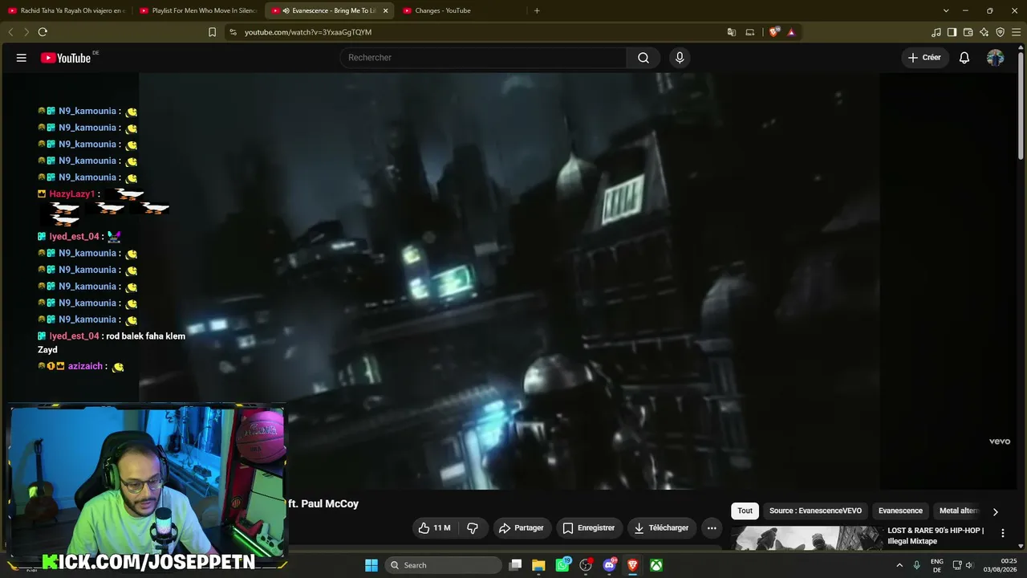The height and width of the screenshot is (578, 1027).
Task: Open Brave Shields panel
Action: click(773, 32)
